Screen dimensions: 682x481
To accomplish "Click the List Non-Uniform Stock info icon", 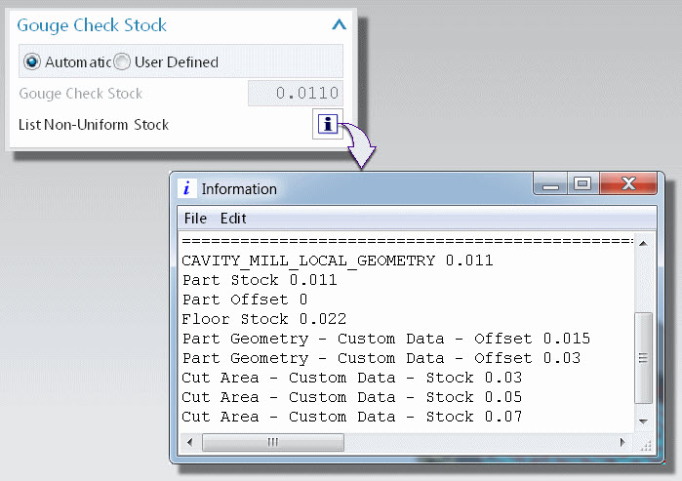I will tap(329, 124).
